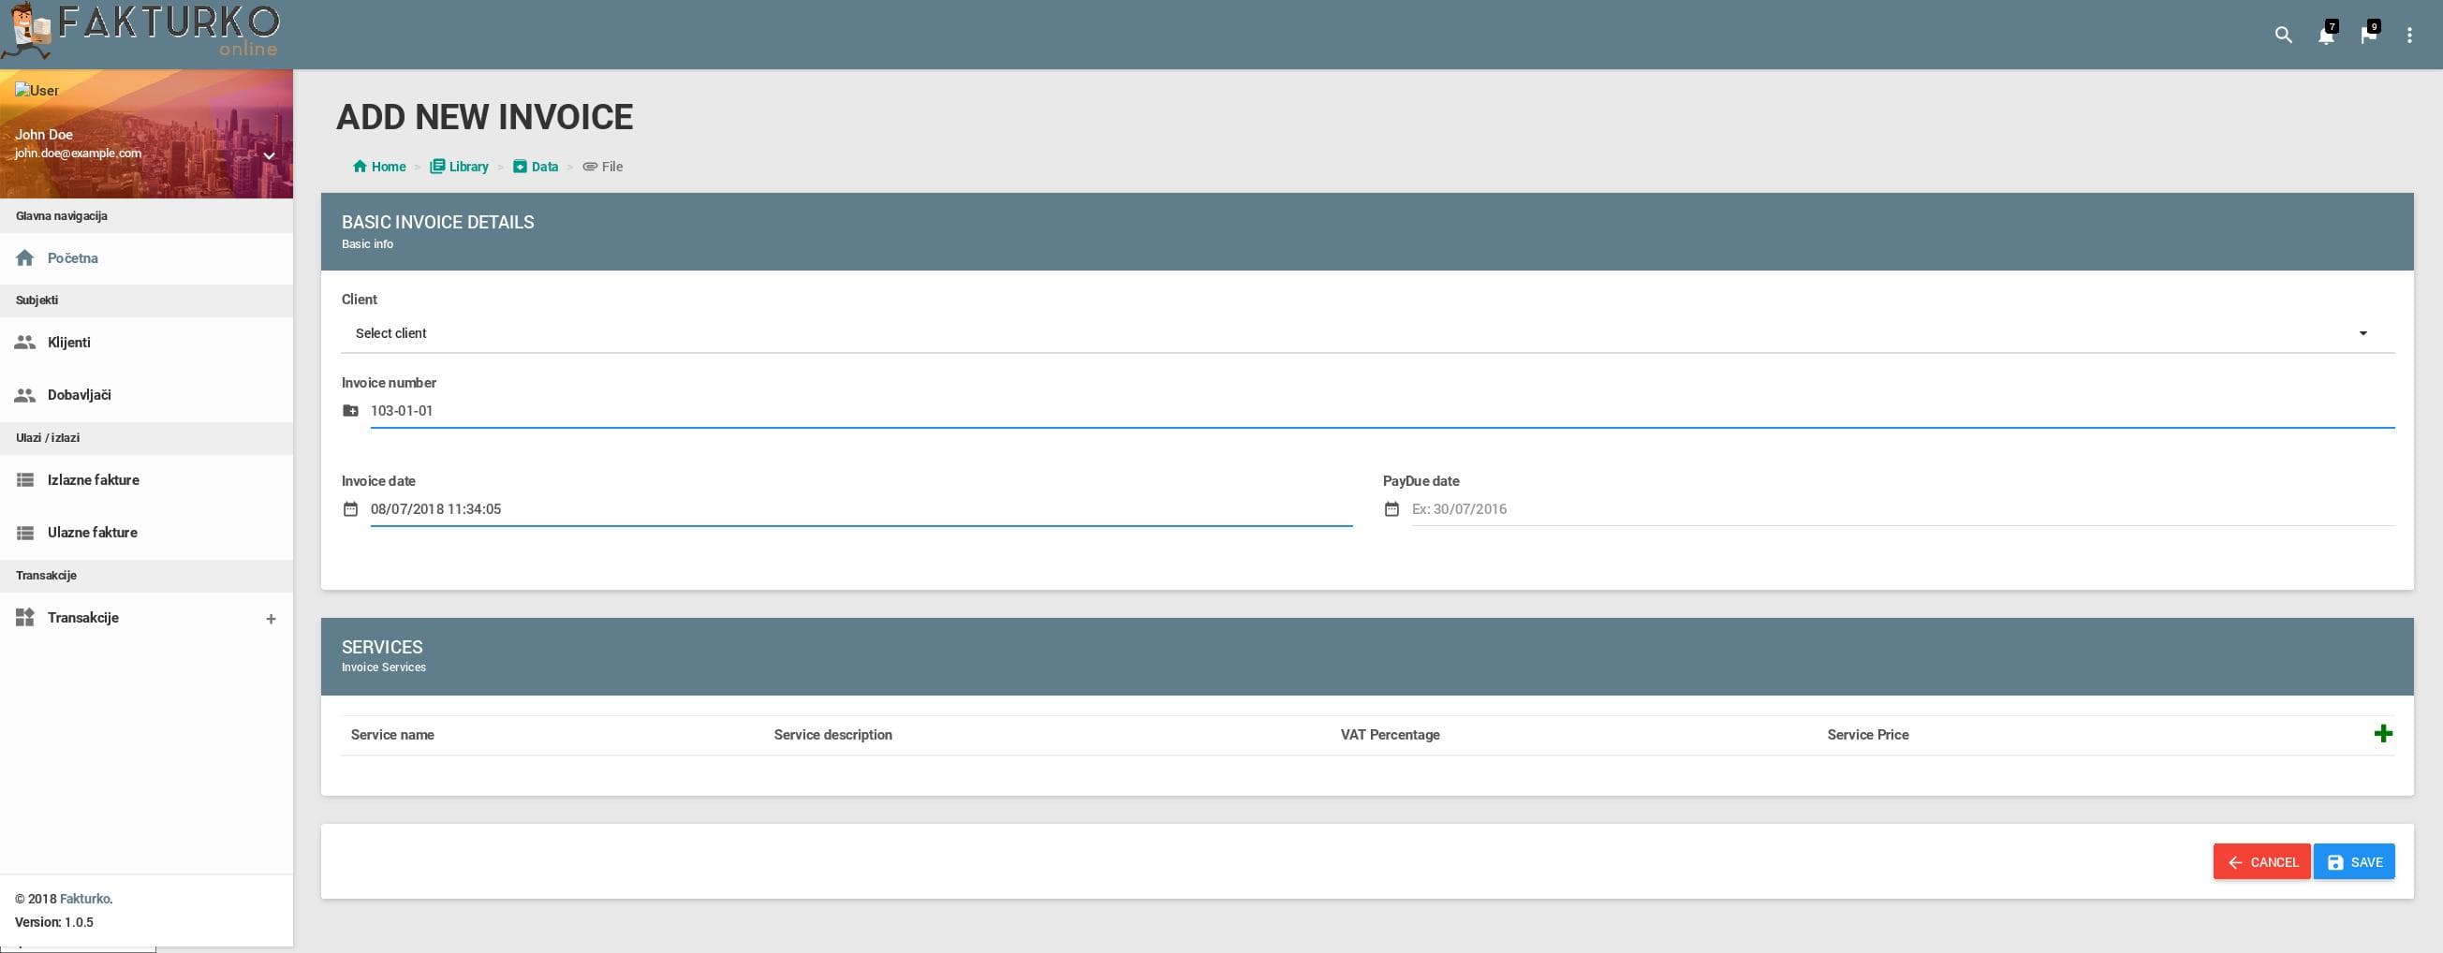Click the Glavna navigacija section label
2443x953 pixels.
pos(62,216)
